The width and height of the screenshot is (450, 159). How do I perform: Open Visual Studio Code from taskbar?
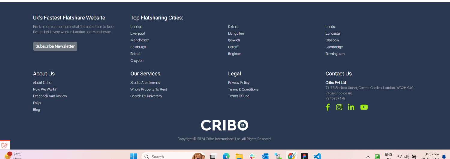[317, 156]
